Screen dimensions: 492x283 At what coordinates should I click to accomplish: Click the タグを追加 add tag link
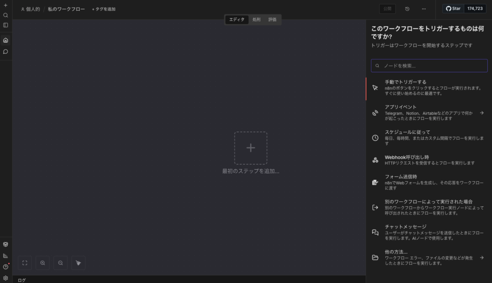pos(104,9)
